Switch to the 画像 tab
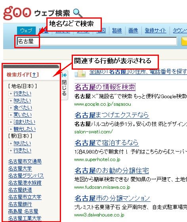 133,30
